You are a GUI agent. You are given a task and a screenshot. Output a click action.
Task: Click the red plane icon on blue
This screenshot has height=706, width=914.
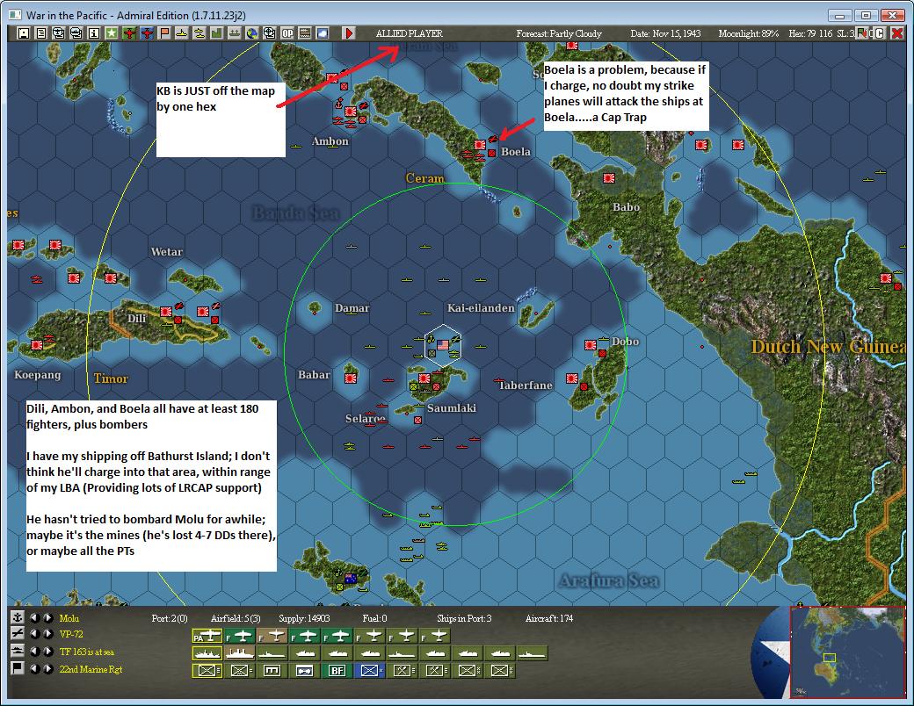coord(147,33)
